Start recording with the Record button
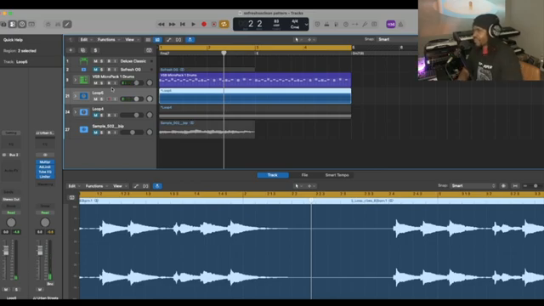544x306 pixels. pos(204,25)
